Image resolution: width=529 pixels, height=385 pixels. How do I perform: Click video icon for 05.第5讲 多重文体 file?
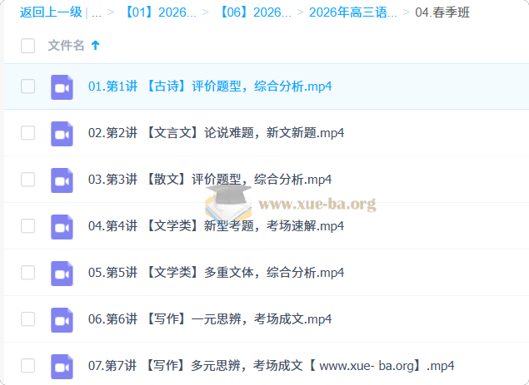(62, 273)
